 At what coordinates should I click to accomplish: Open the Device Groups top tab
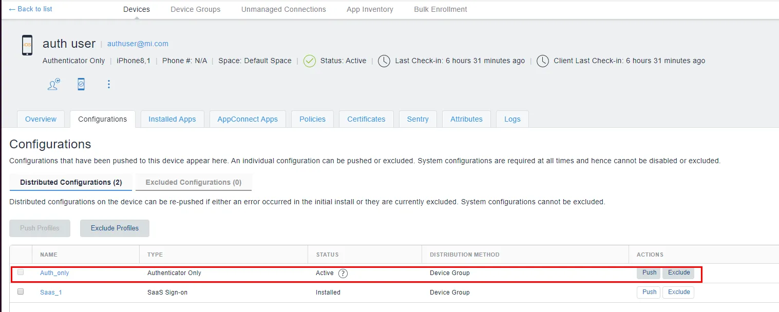pyautogui.click(x=196, y=9)
